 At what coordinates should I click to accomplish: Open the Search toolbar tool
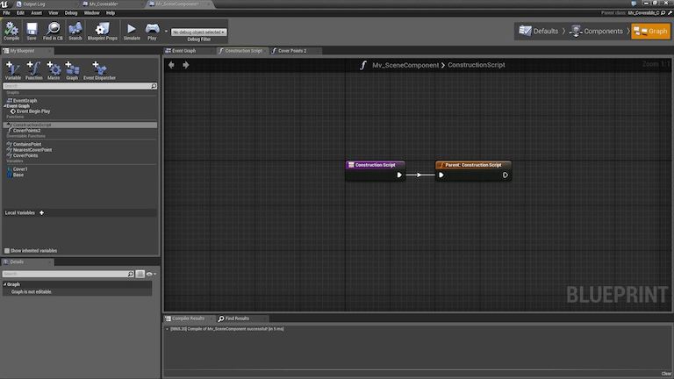[x=75, y=31]
